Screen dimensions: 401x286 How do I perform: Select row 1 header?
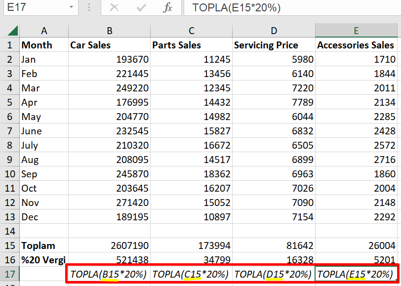tap(9, 45)
